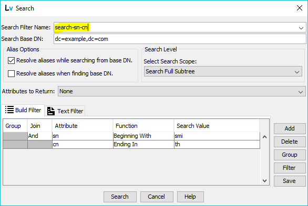Click the filter table scroll down arrow

coord(264,180)
